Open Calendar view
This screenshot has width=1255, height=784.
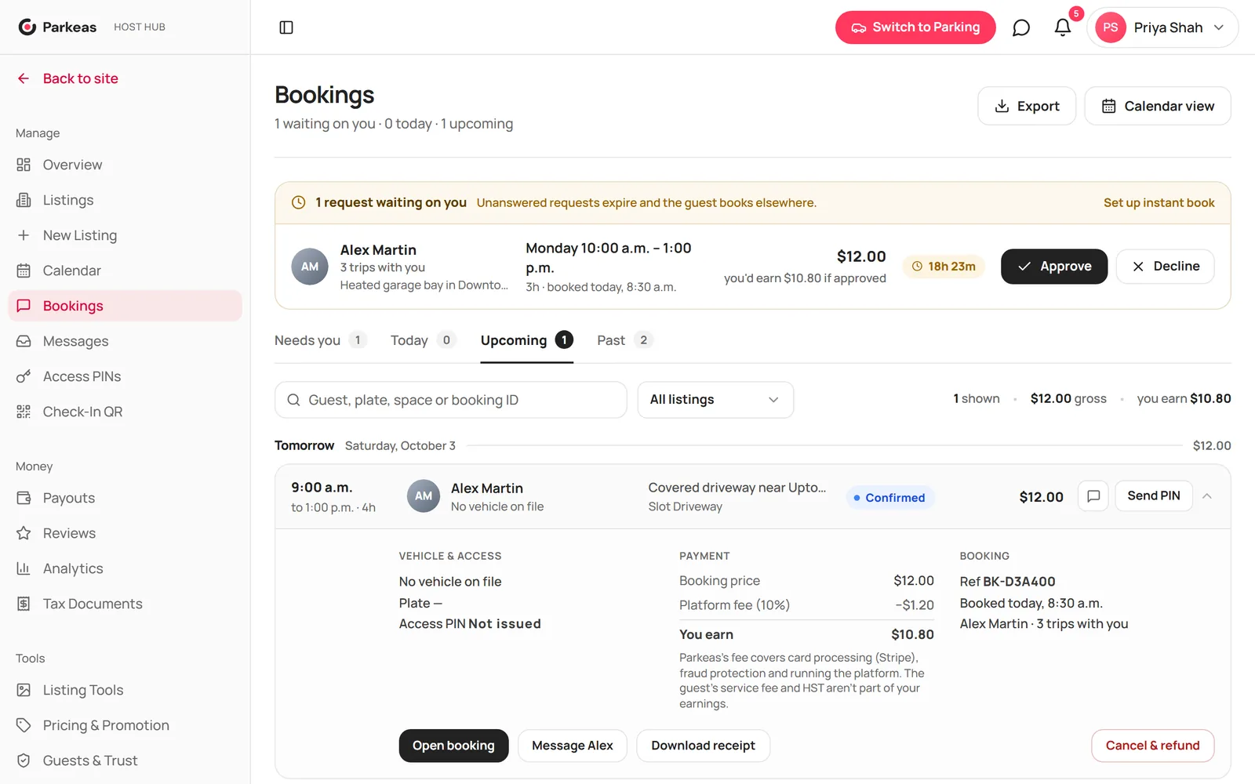click(x=1158, y=106)
